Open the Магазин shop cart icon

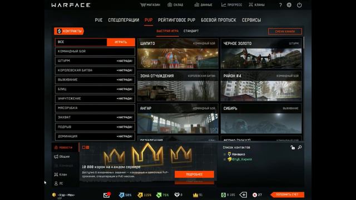(x=143, y=5)
